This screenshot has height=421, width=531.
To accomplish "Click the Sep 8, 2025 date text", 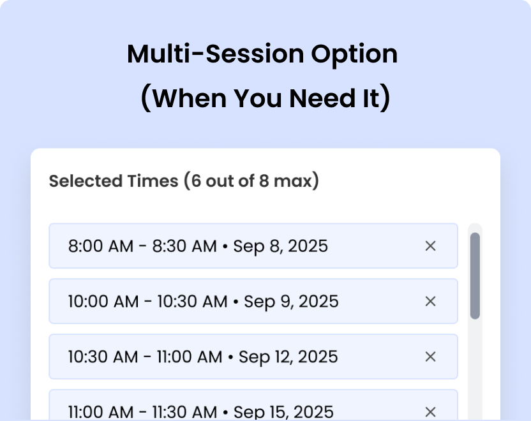I will click(x=281, y=246).
